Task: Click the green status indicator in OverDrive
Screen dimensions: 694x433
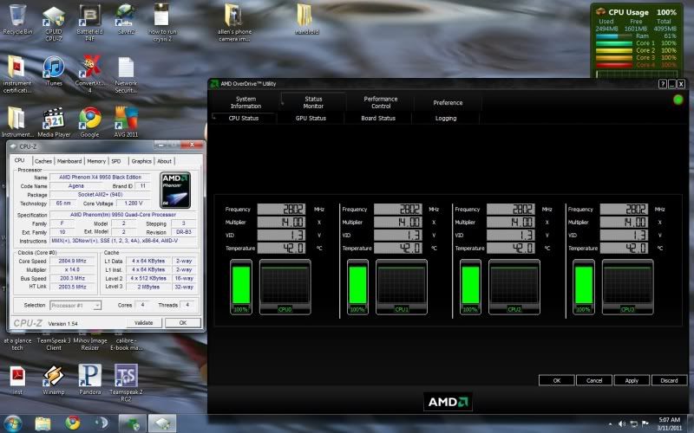Action: tap(678, 100)
